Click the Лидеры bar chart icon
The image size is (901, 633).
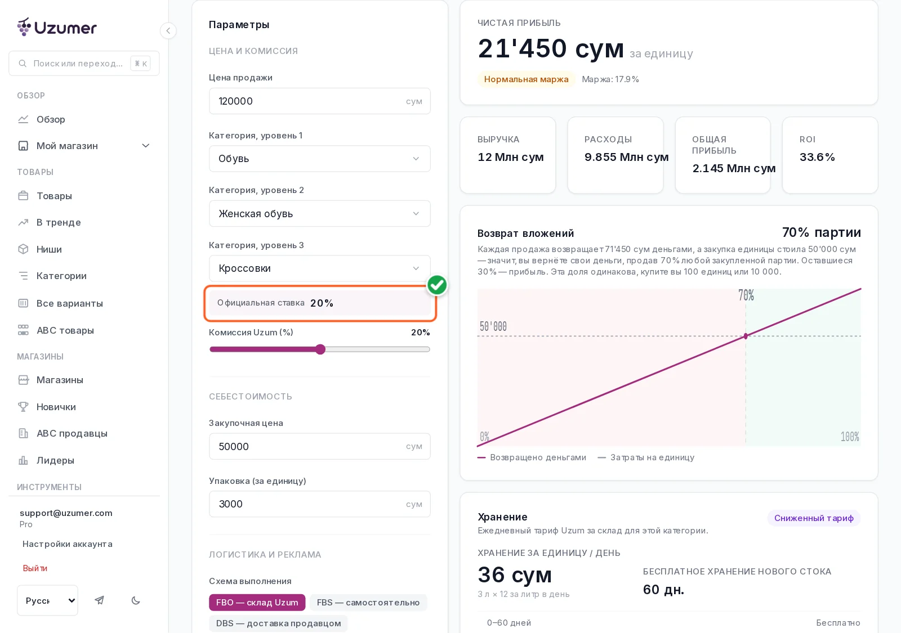(x=23, y=460)
